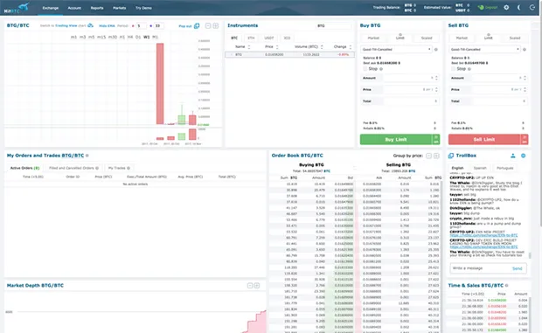Click Market Depth minus icon
The height and width of the screenshot is (333, 542).
(250, 286)
